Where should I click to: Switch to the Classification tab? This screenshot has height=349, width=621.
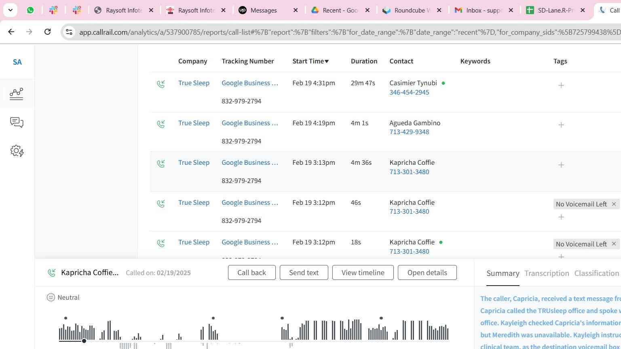[596, 273]
